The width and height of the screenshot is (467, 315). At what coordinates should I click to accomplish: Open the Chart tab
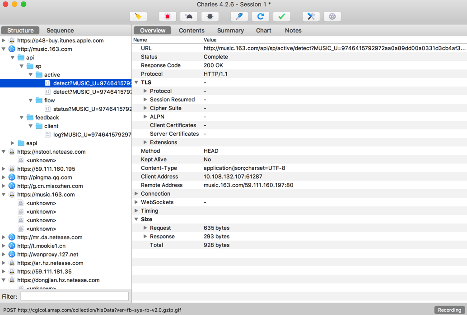pos(264,30)
